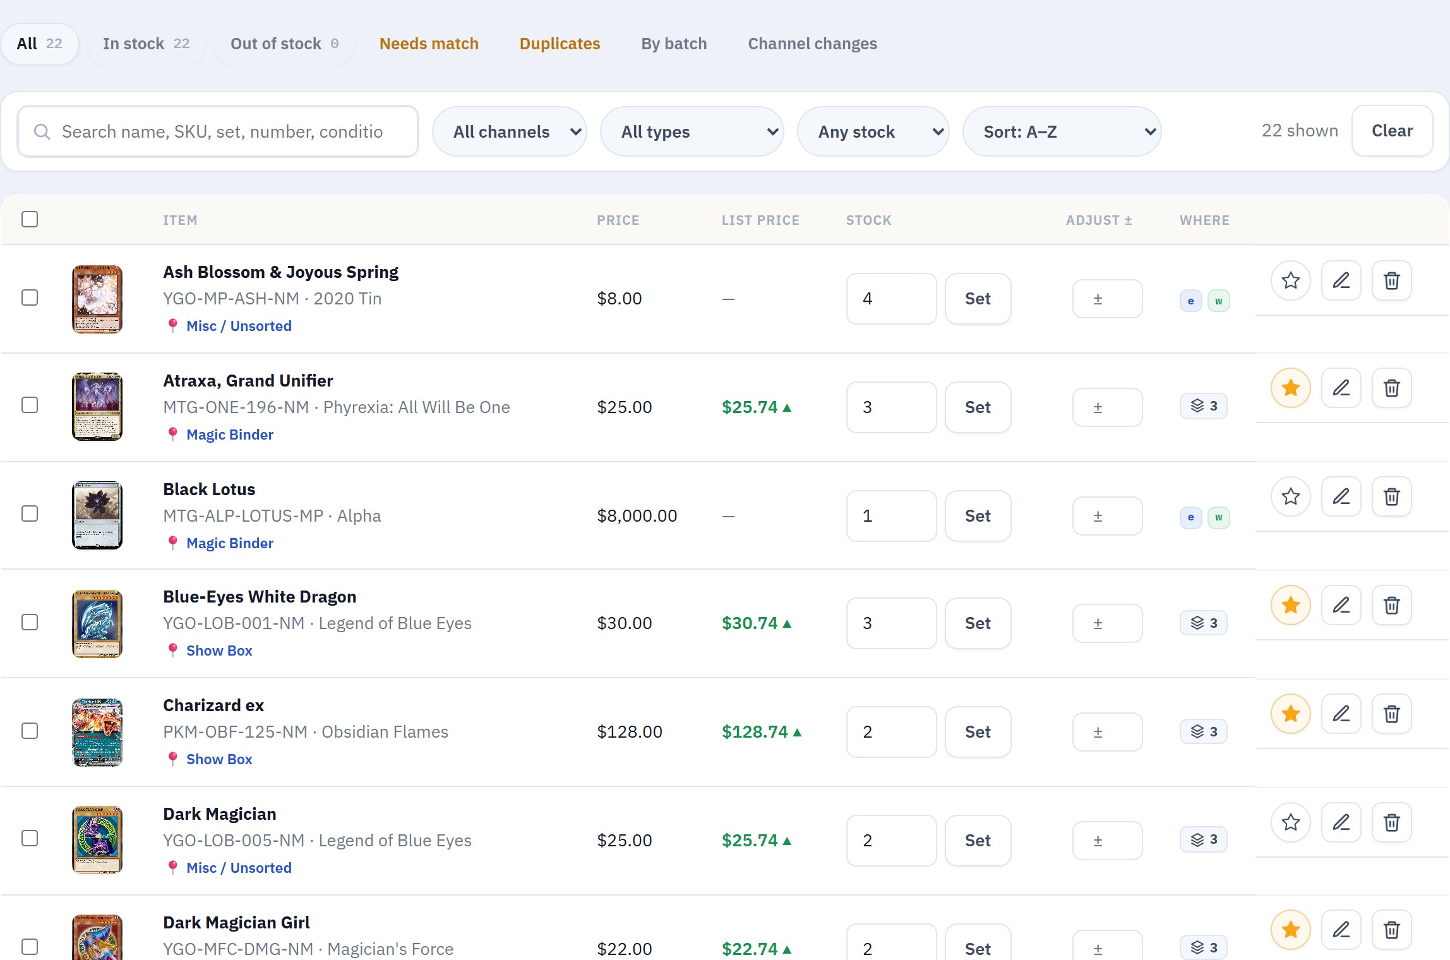Select the Atraxa, Grand Unifier row checkbox
Viewport: 1450px width, 960px height.
coord(30,405)
